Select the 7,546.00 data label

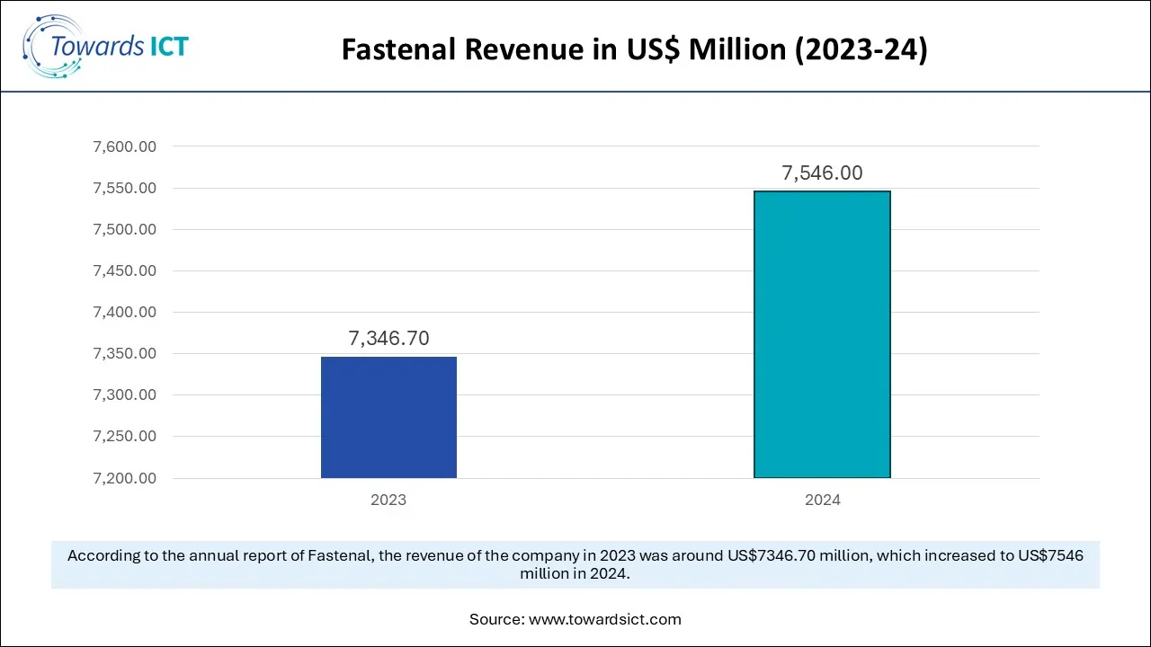[822, 173]
